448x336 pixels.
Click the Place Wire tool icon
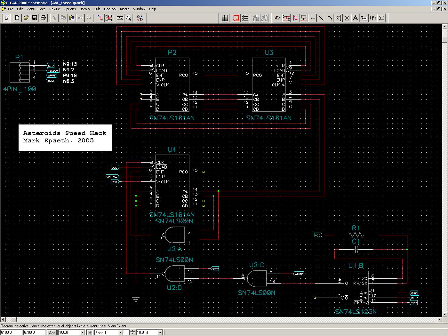[x=286, y=18]
